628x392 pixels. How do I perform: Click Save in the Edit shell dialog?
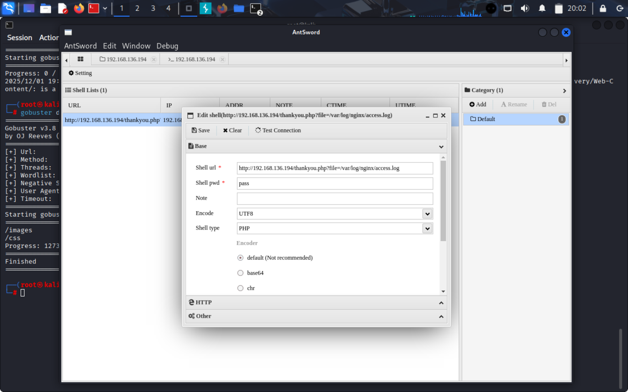(x=201, y=130)
